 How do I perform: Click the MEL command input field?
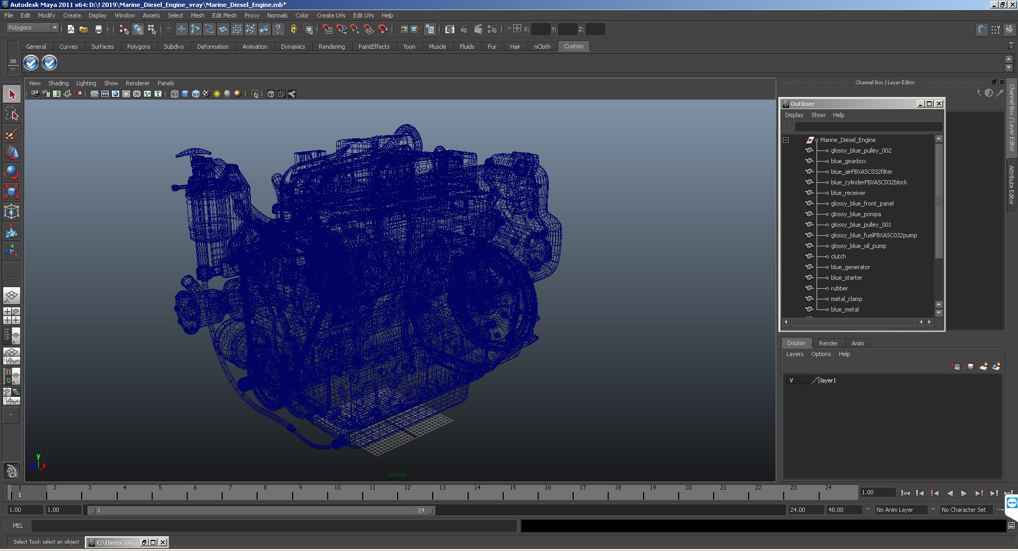point(274,526)
